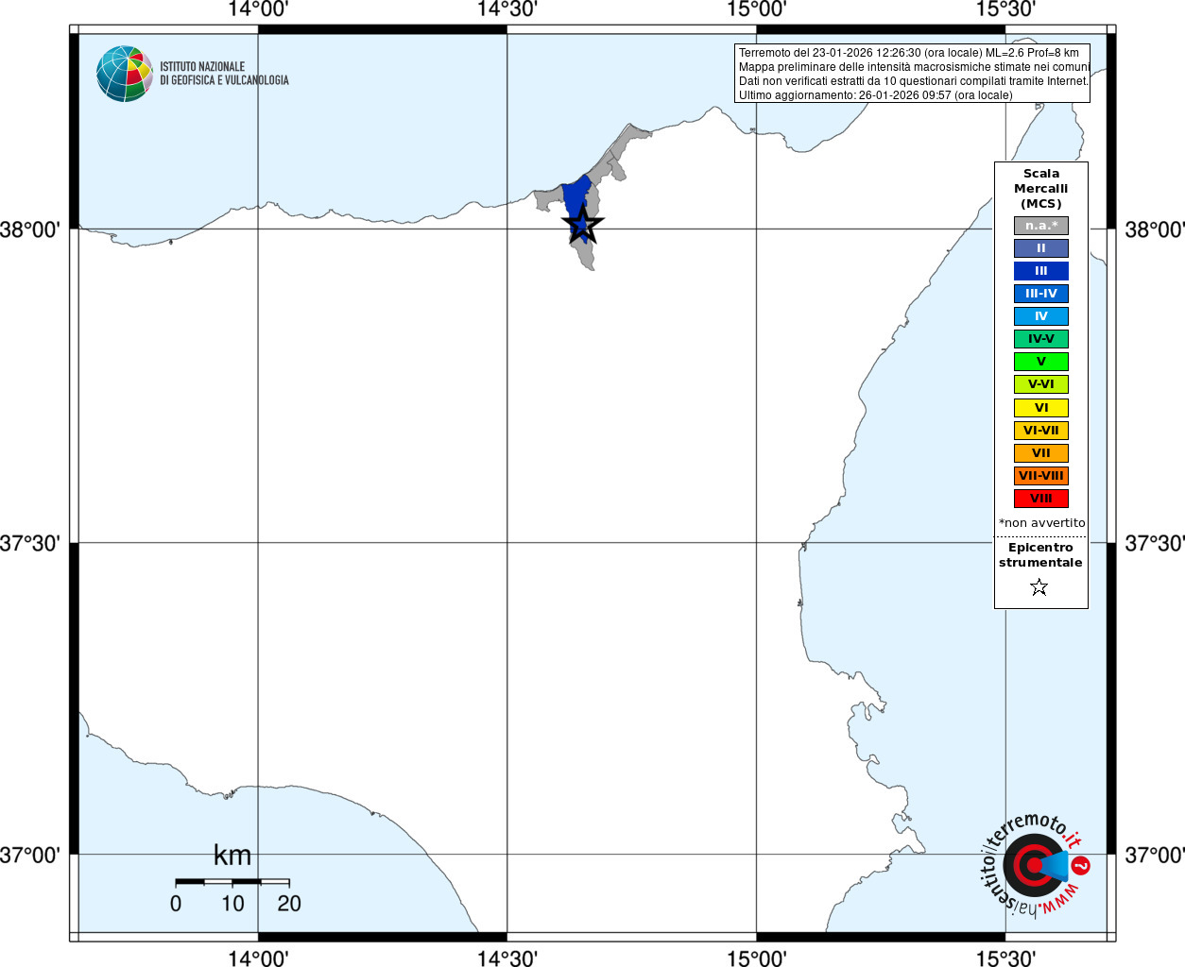Click the left axis 37°00' label
Viewport: 1185px width, 967px height.
click(30, 855)
